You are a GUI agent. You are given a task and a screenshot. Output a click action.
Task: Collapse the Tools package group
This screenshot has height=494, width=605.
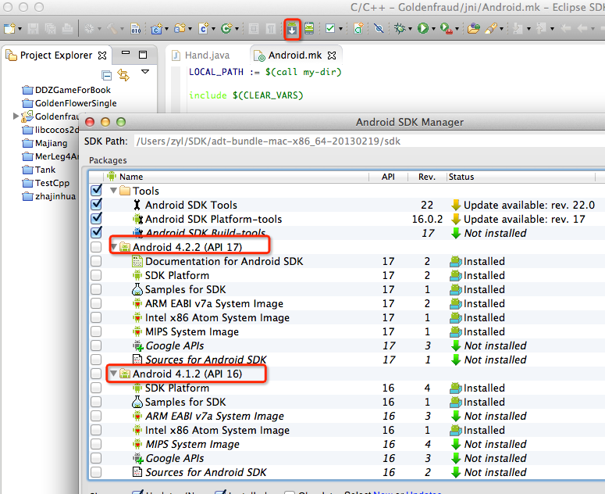[113, 191]
